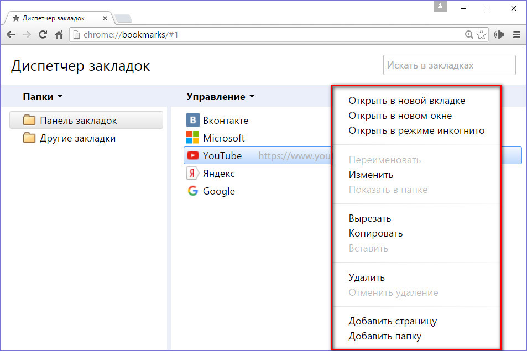Click the Искать в закладках search field
Image resolution: width=527 pixels, height=351 pixels.
click(x=450, y=65)
